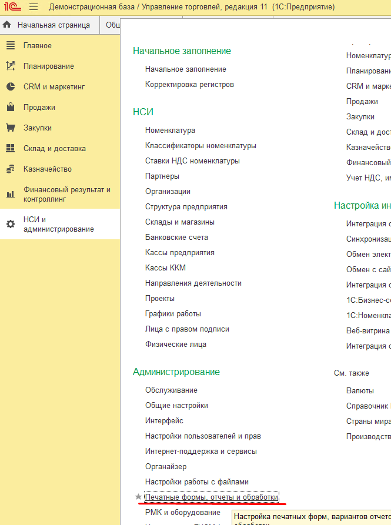Open the Продажи section in the sidebar
Viewport: 391px width, 525px height.
click(x=39, y=108)
